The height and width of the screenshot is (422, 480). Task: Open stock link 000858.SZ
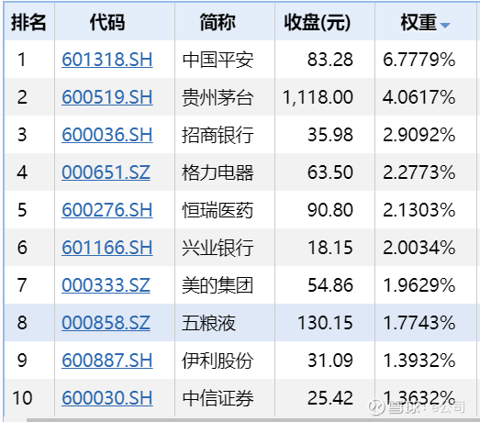[106, 323]
